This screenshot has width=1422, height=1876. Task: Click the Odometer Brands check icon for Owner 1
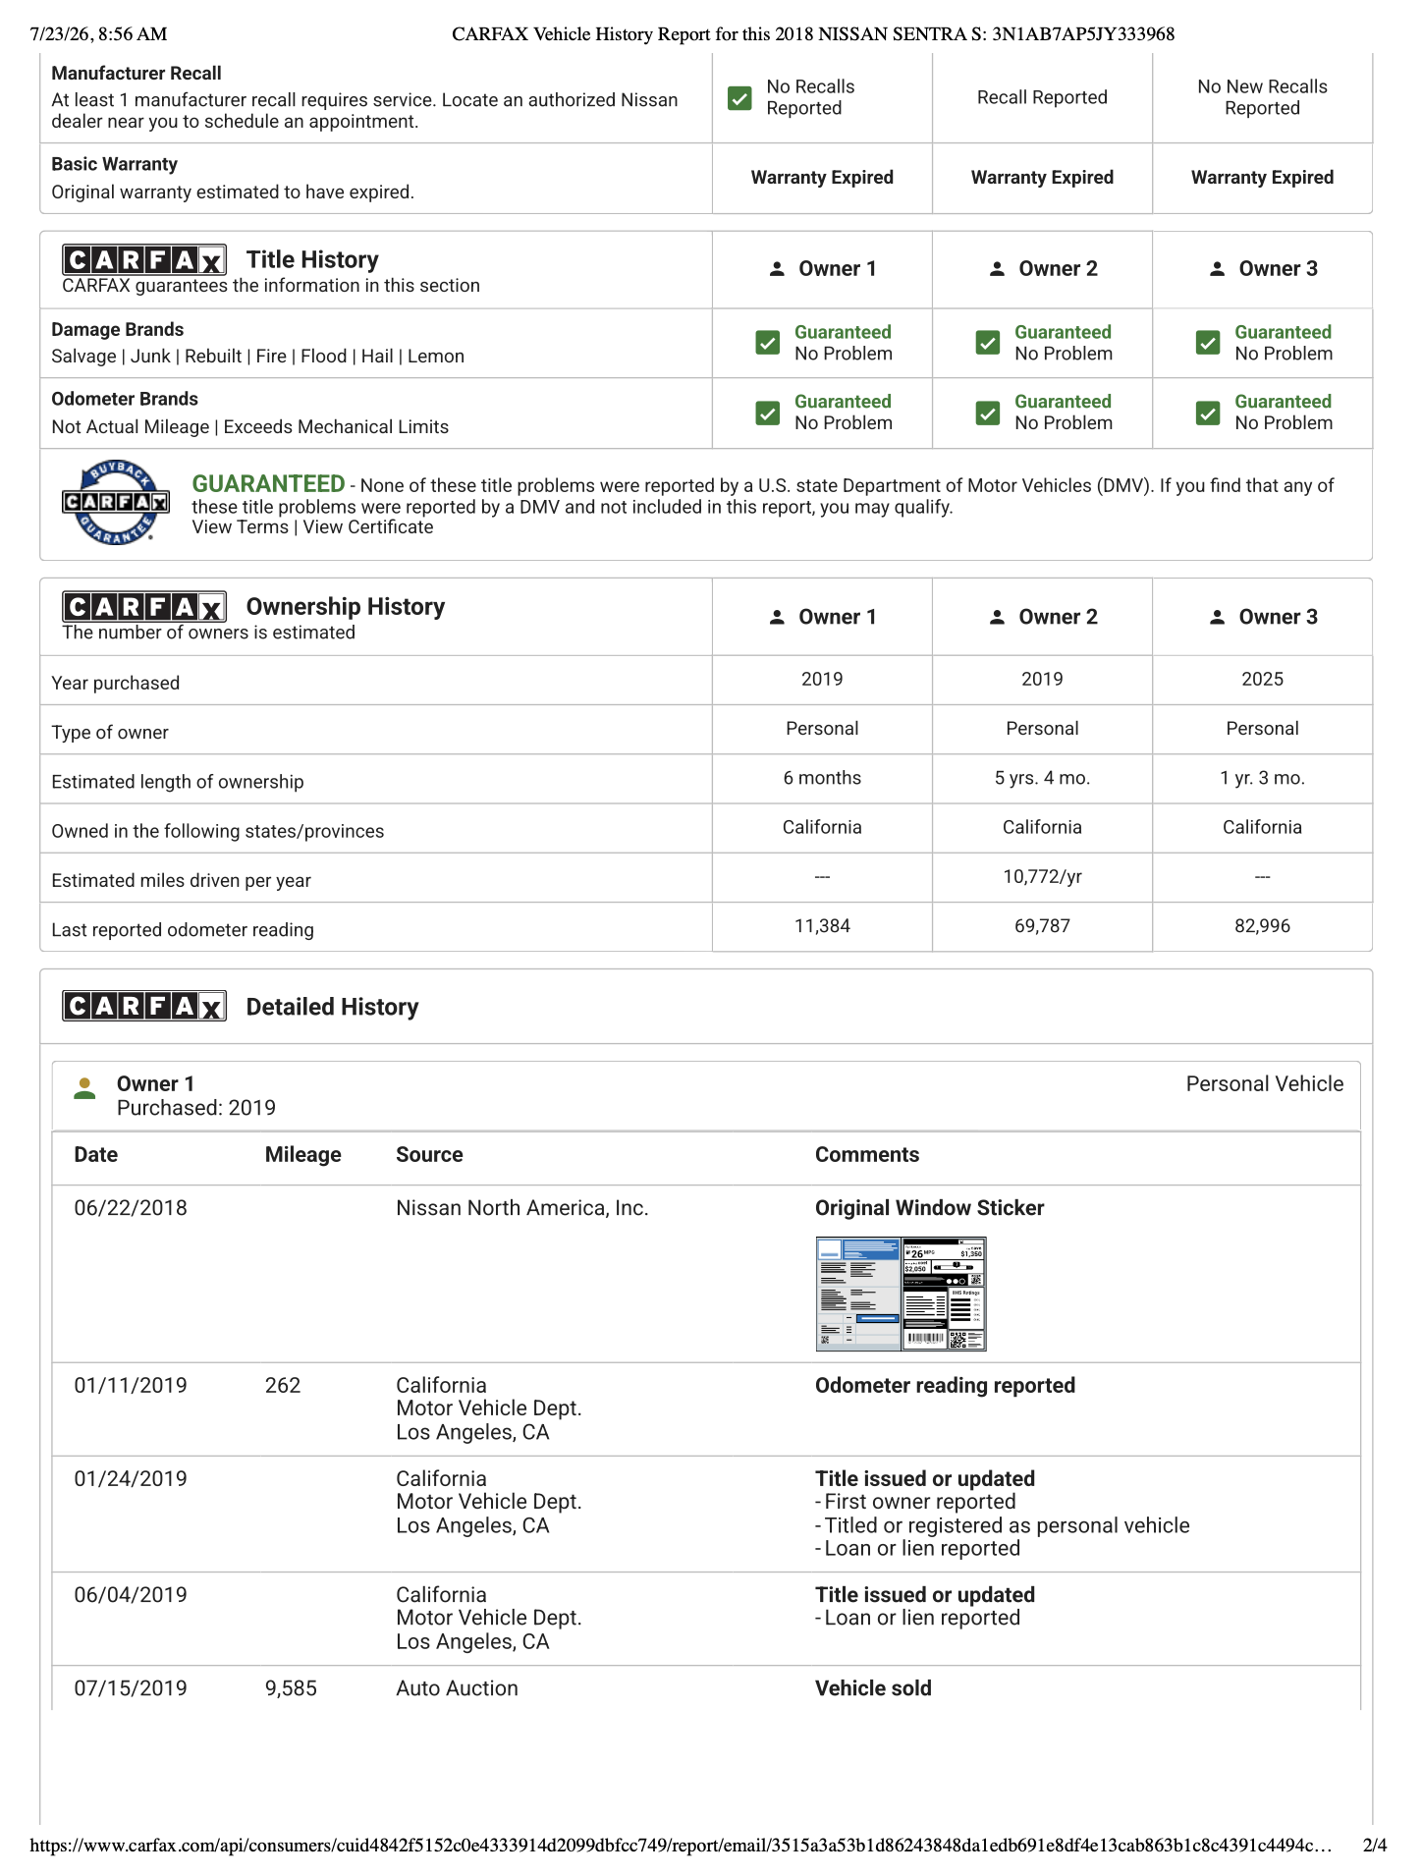click(x=768, y=414)
